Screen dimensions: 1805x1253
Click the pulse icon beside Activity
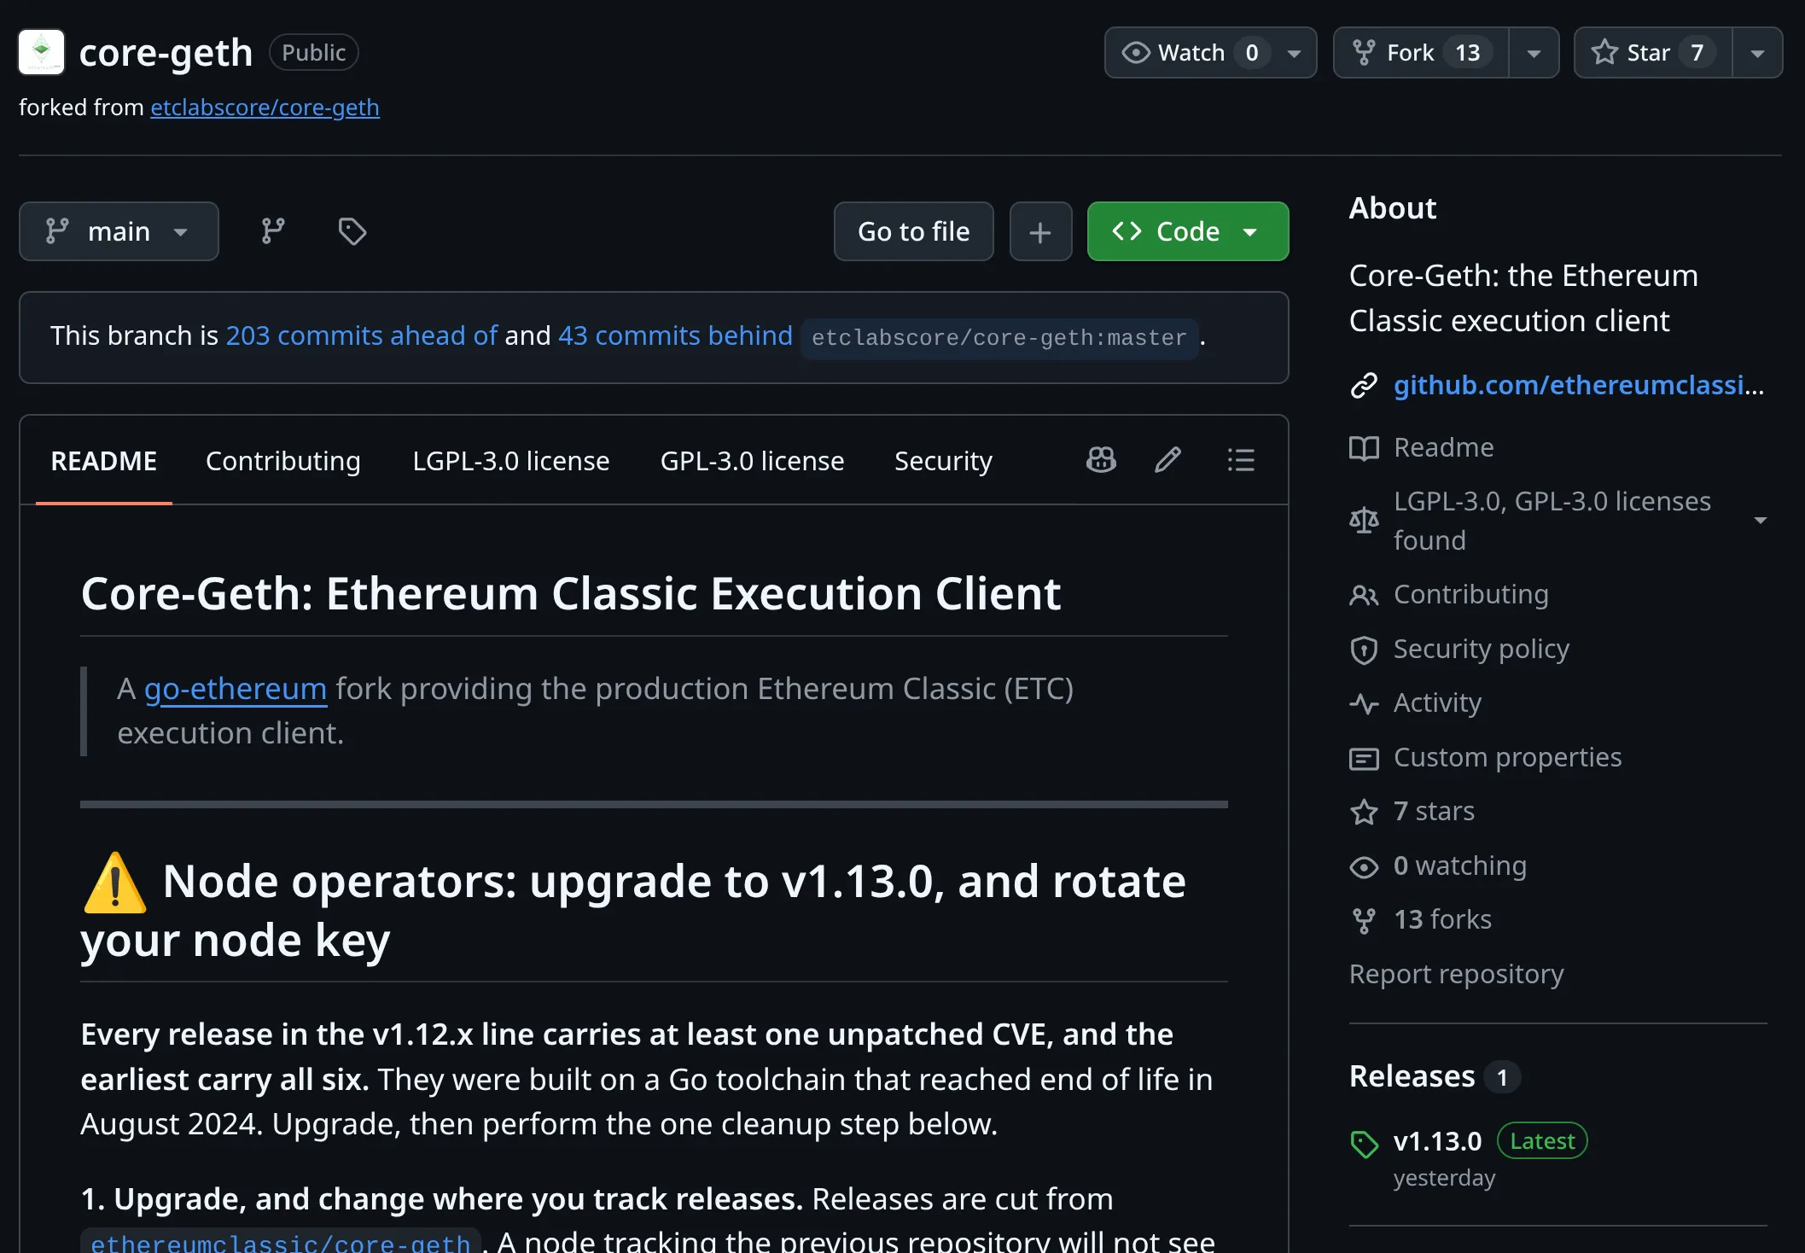pos(1364,704)
